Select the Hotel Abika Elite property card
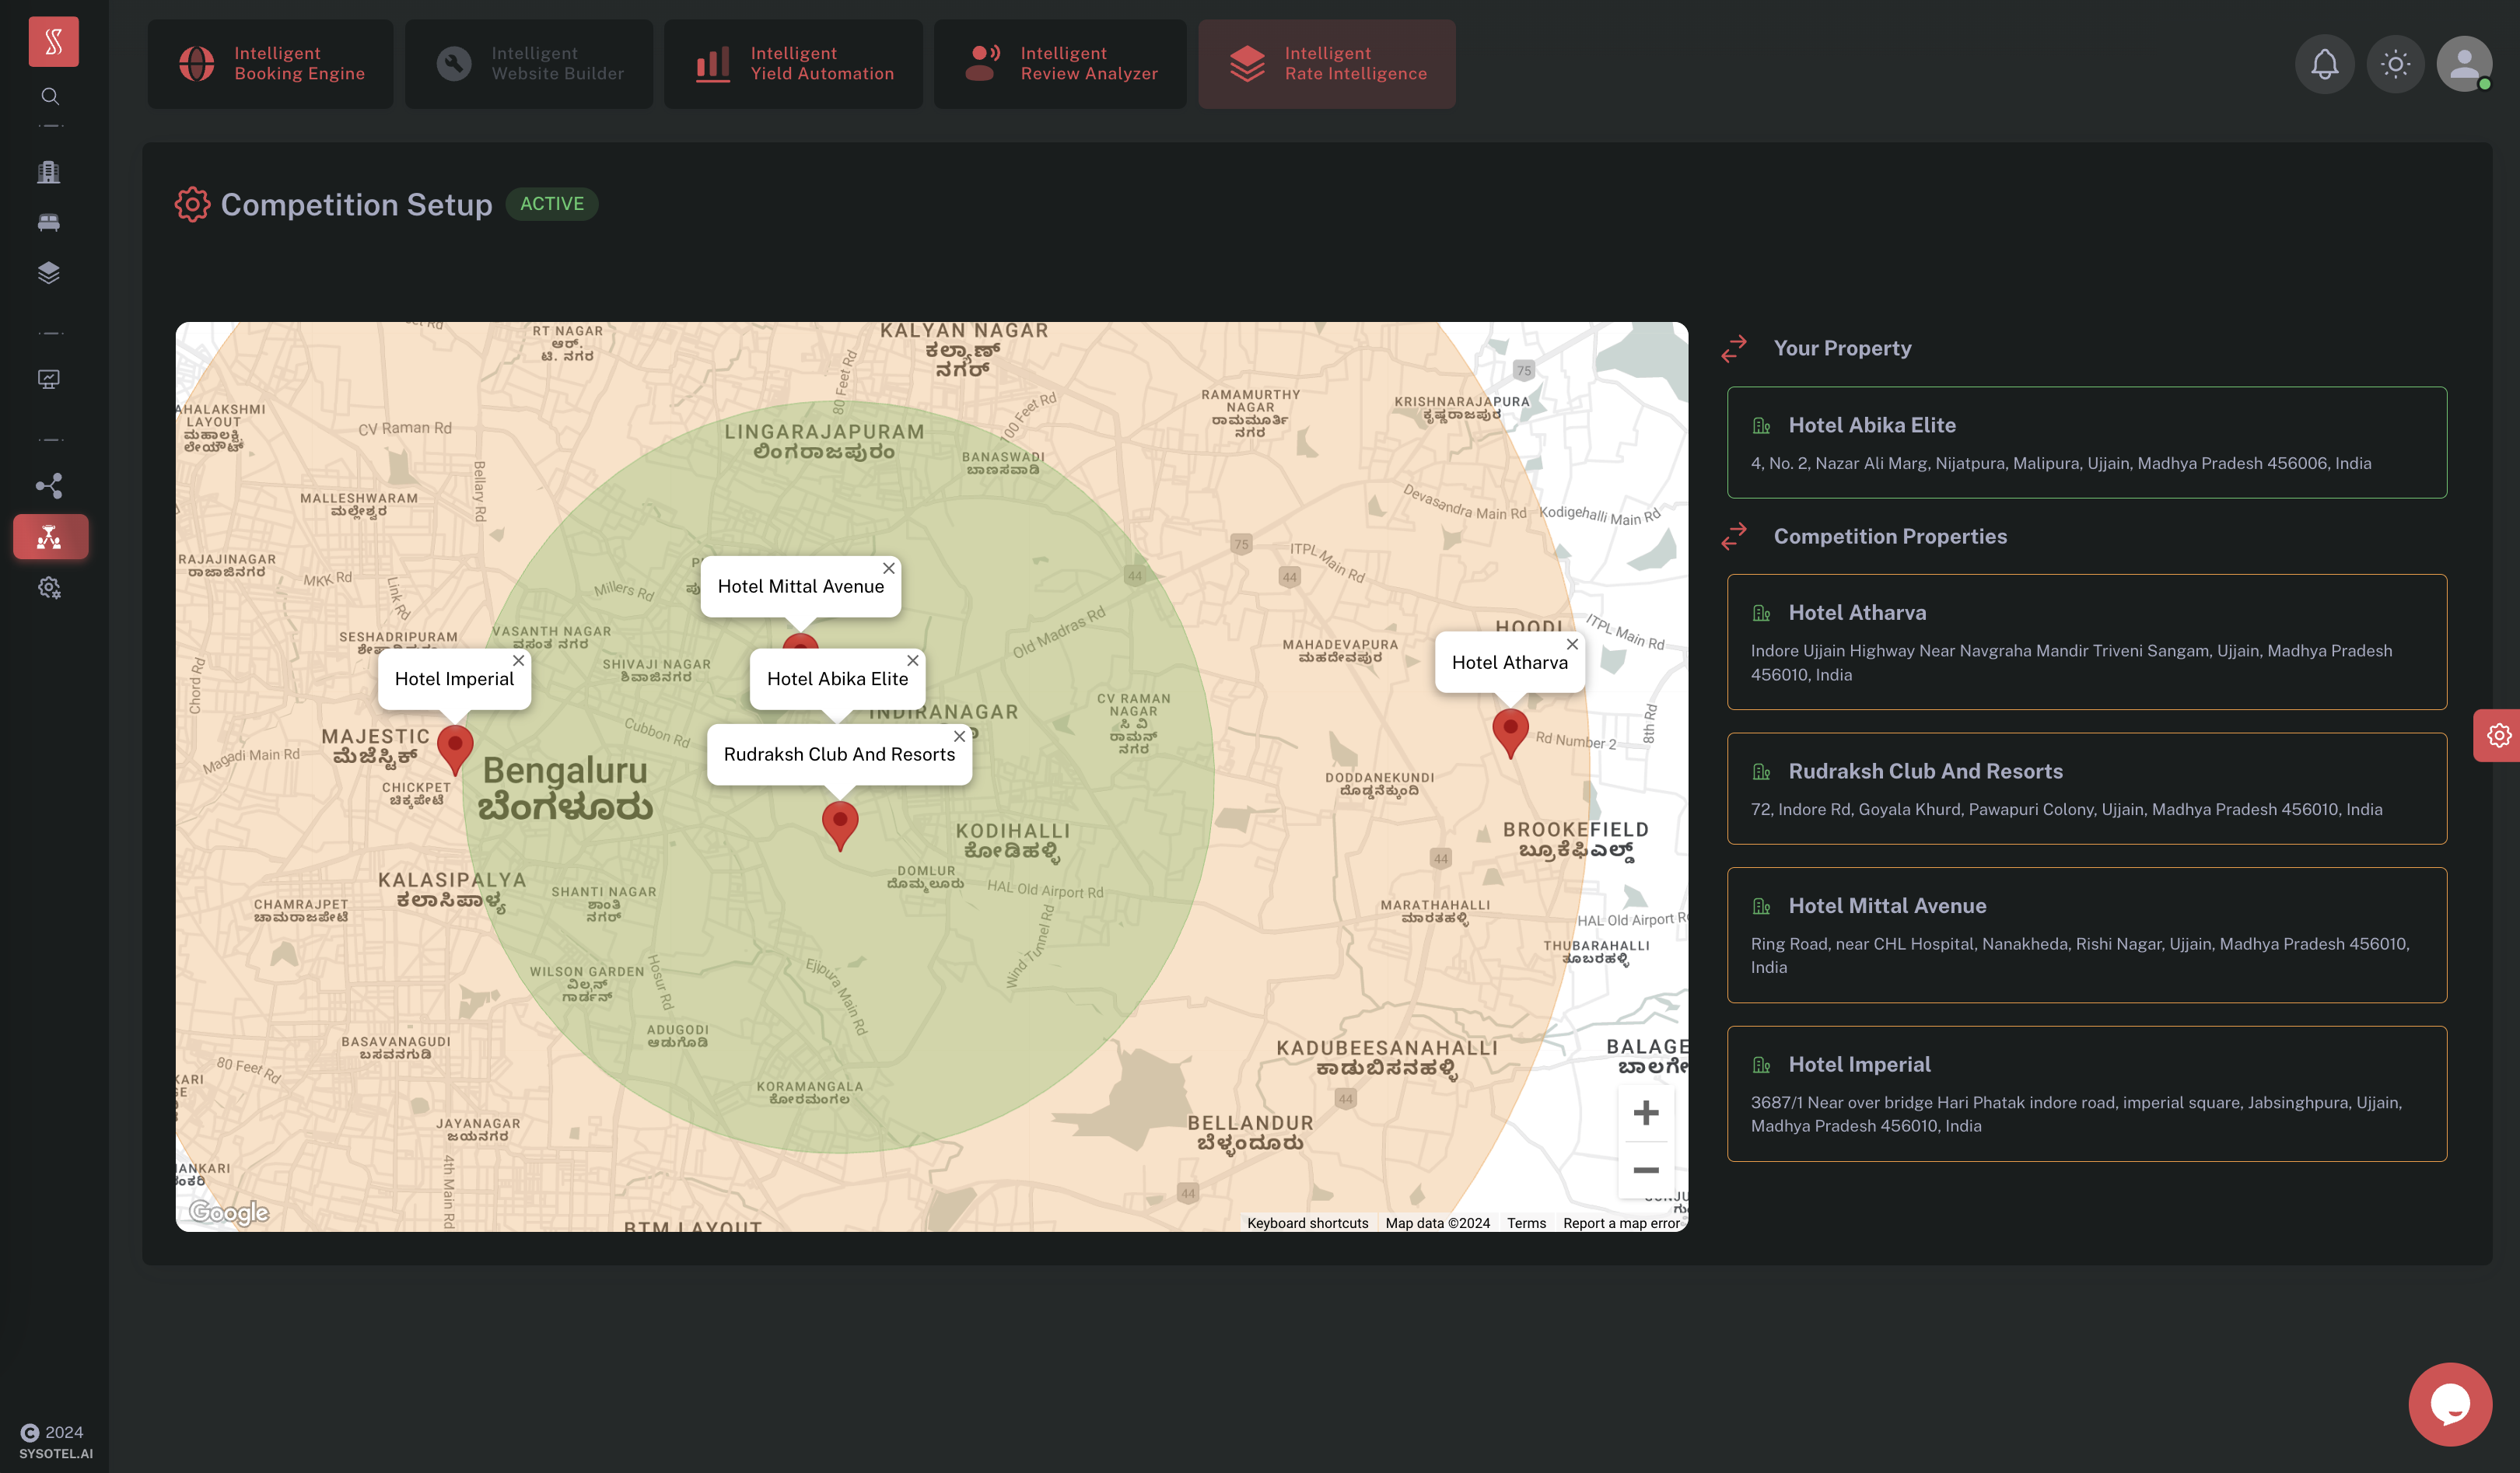 click(x=2086, y=442)
